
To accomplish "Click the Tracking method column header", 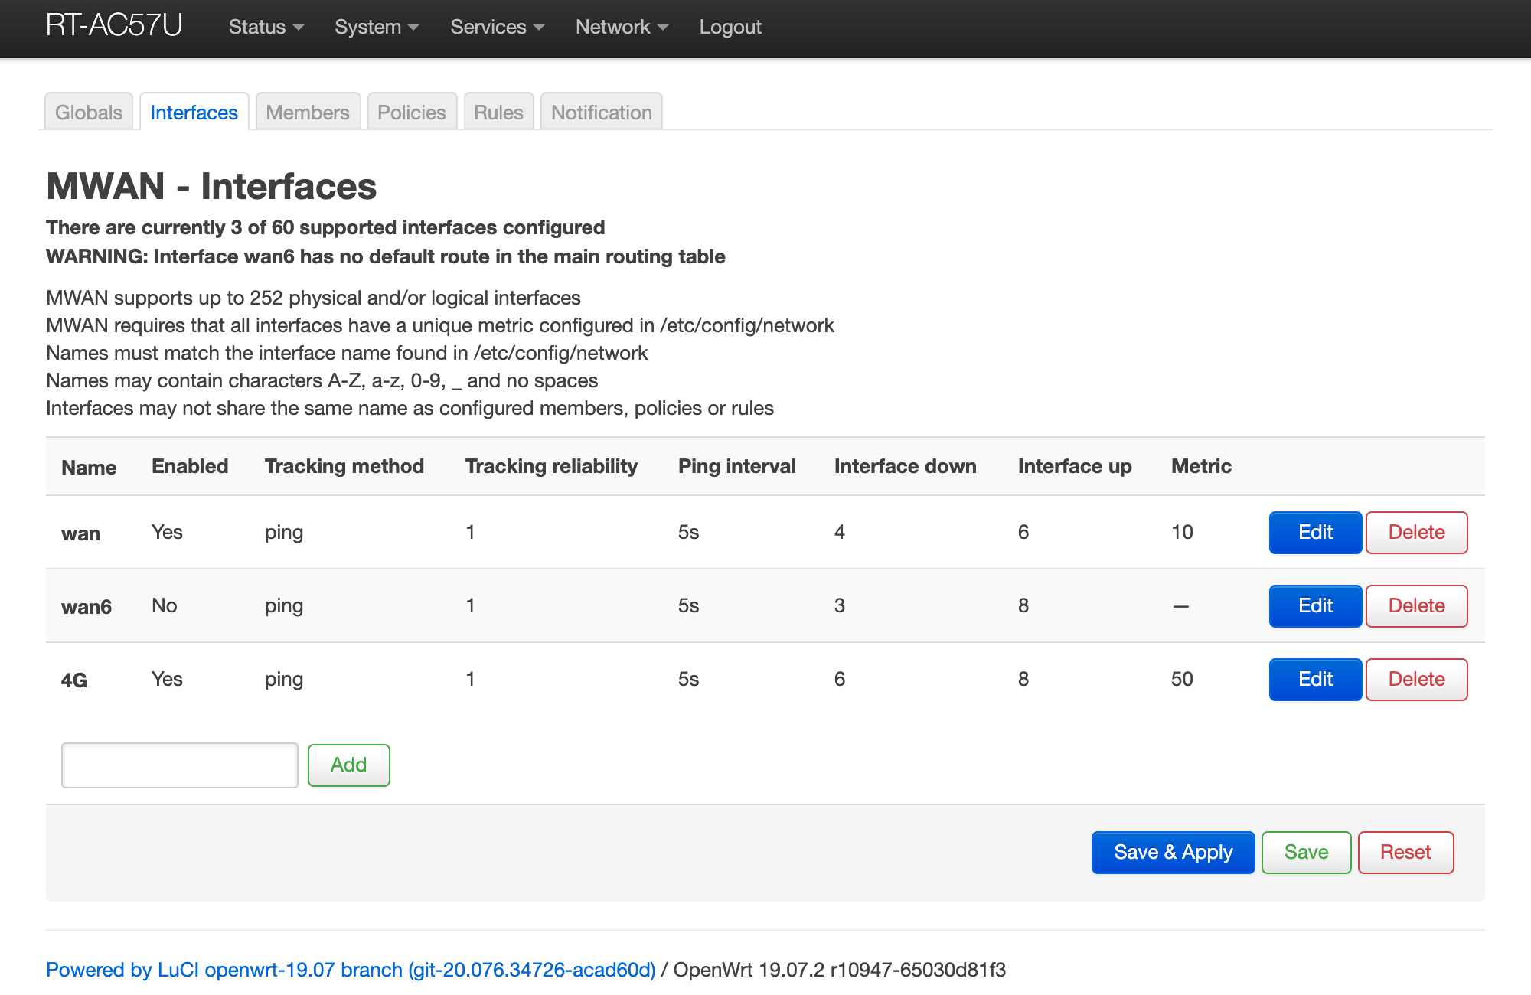I will [x=344, y=466].
